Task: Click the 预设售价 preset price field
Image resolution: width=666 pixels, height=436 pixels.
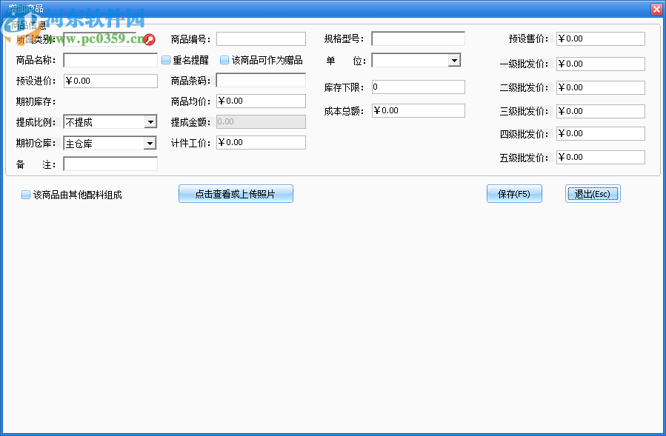Action: point(600,38)
